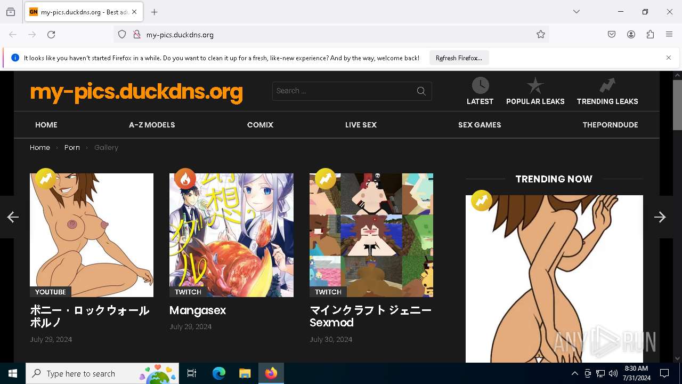Select the HOME menu item

pos(46,125)
